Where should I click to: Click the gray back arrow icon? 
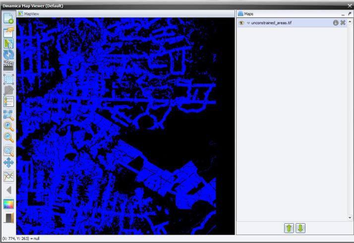coord(9,190)
